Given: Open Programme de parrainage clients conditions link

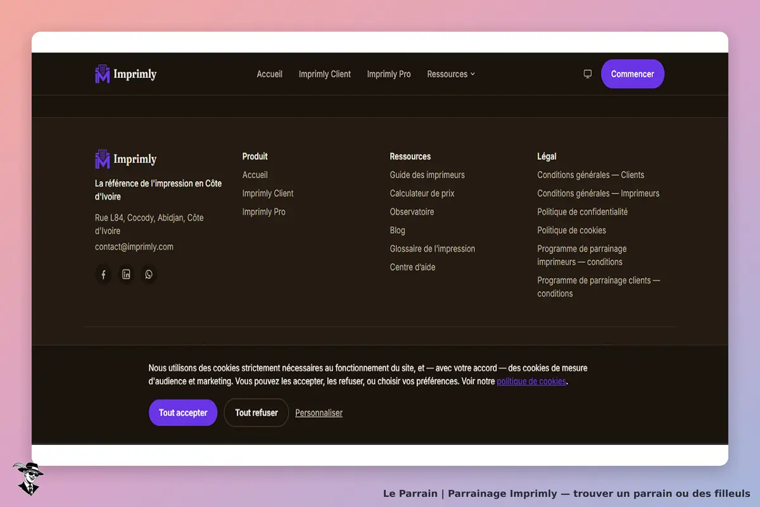Looking at the screenshot, I should pyautogui.click(x=599, y=287).
